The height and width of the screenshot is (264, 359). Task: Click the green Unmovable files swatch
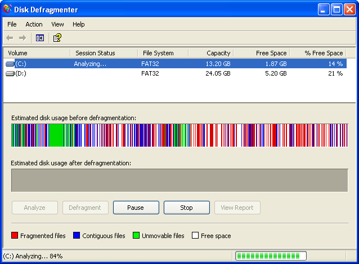[x=136, y=235]
